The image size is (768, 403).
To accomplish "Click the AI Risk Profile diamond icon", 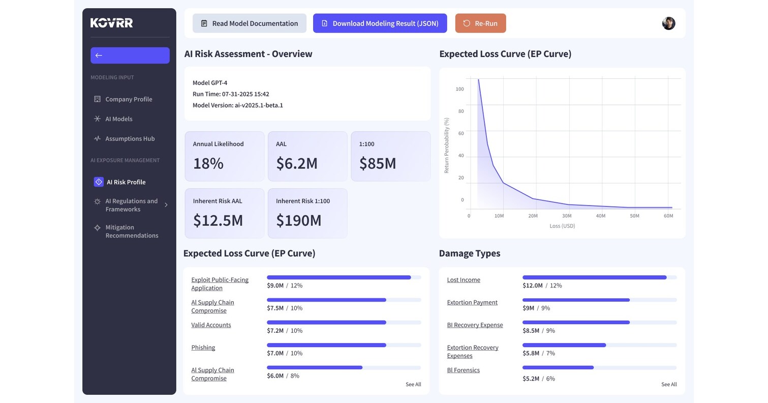I will pos(98,182).
